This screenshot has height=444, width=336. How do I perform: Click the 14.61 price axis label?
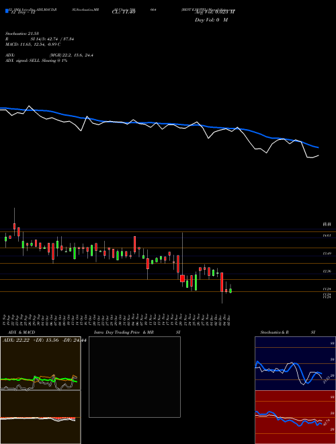point(327,235)
